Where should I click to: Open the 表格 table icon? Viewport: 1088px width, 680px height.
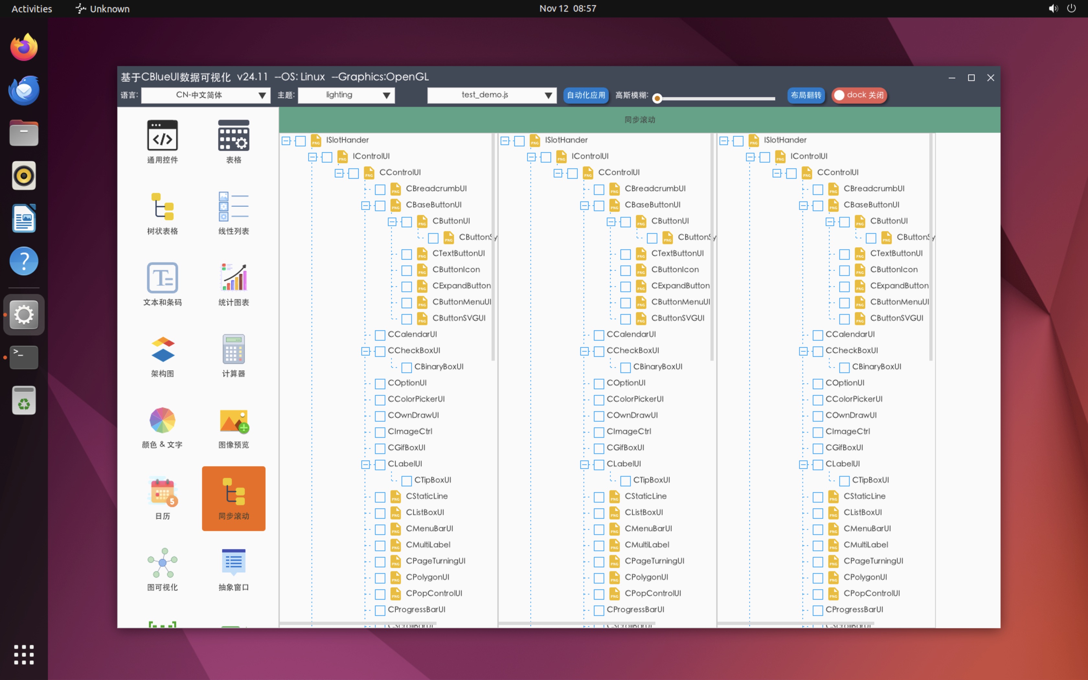pos(233,136)
